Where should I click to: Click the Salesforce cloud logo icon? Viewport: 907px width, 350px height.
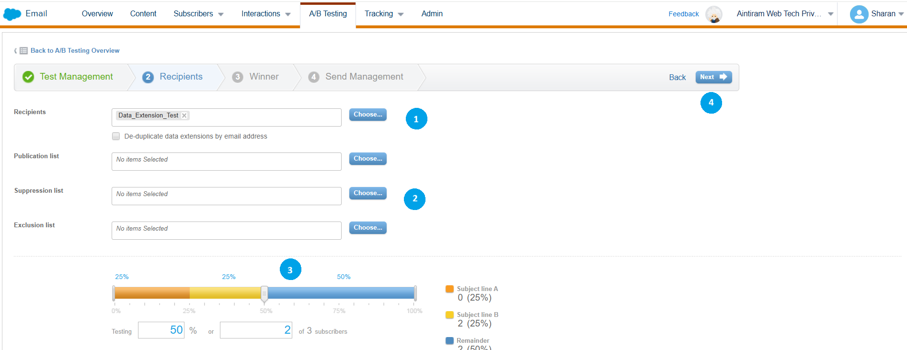(x=12, y=14)
